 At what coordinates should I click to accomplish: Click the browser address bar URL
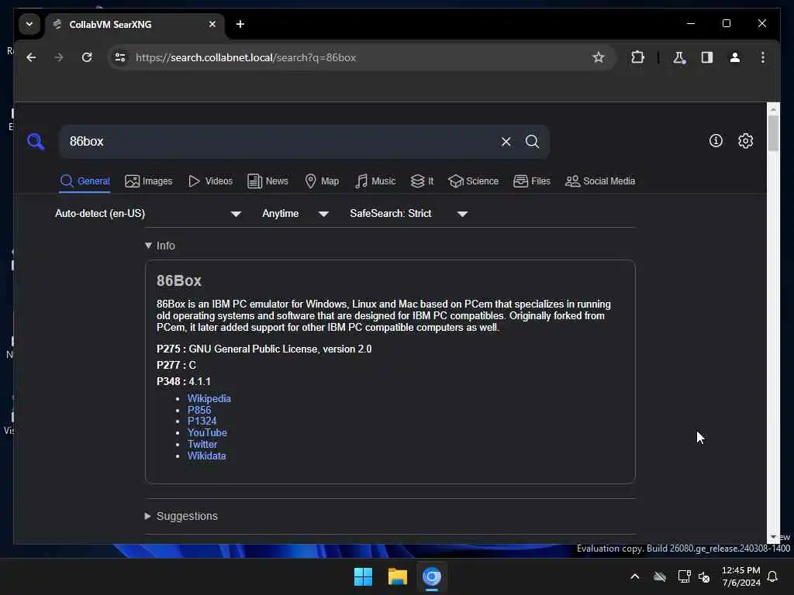point(246,57)
